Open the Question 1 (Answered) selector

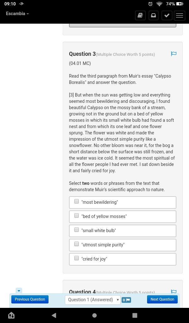[x=93, y=300]
